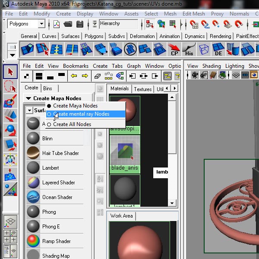Click Materials panel scroll down arrow

click(x=172, y=203)
